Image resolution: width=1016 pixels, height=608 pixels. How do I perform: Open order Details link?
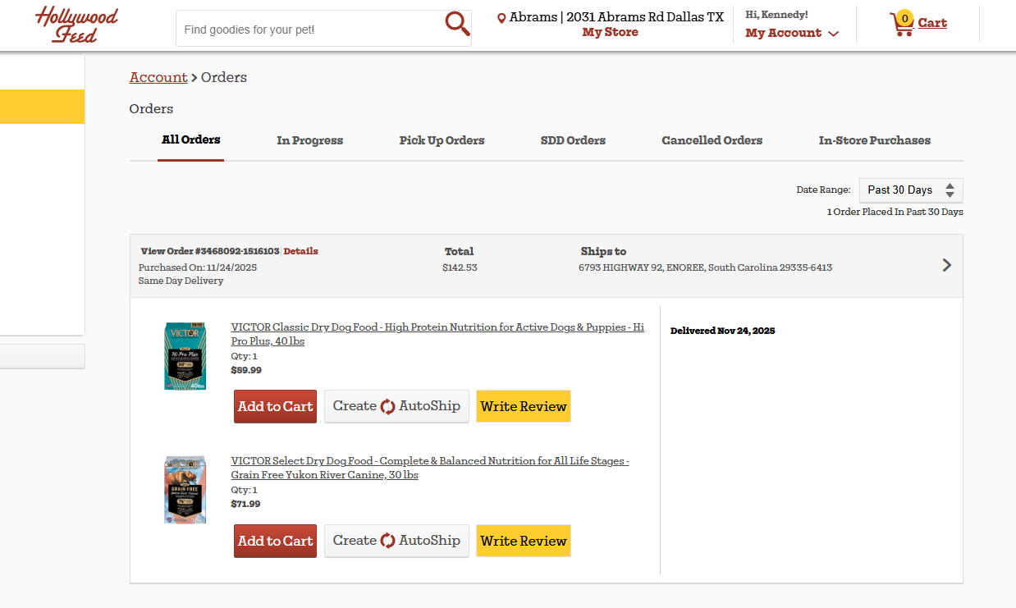pyautogui.click(x=300, y=251)
